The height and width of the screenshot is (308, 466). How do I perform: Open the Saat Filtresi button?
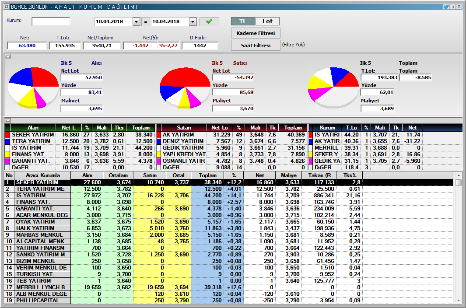[x=256, y=45]
